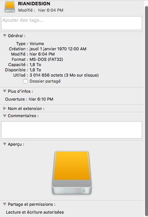Image resolution: width=148 pixels, height=217 pixels.
Task: Click header Modifié hier 6:04 PM text
Action: pos(41,10)
